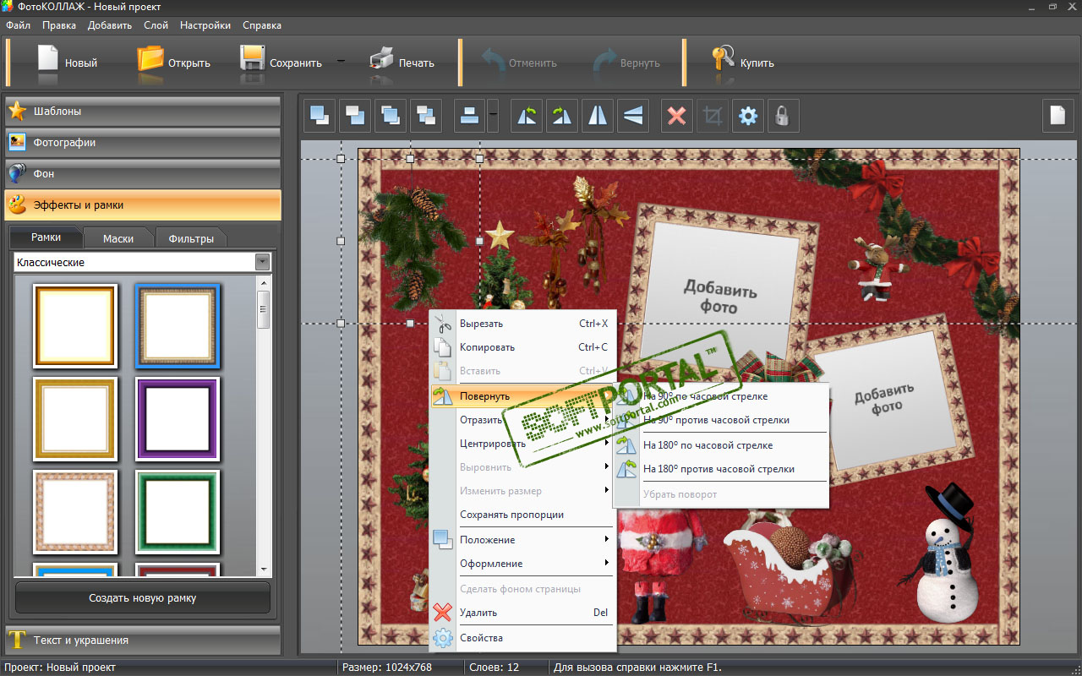This screenshot has width=1082, height=676.
Task: Switch to the Маски tab
Action: (x=118, y=238)
